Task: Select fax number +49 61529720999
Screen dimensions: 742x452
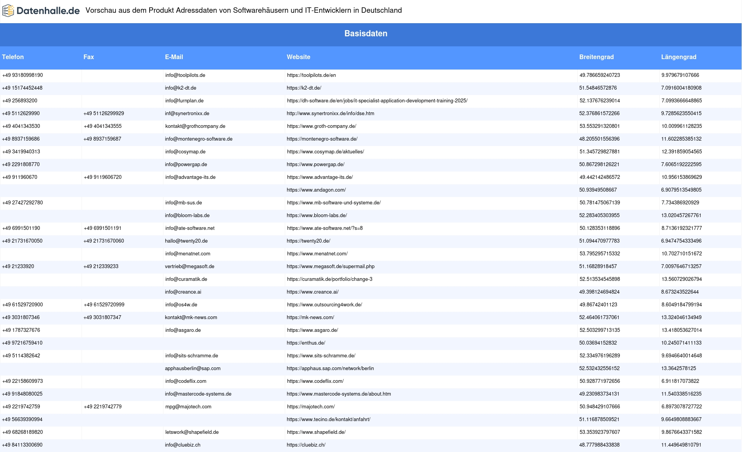Action: coord(104,305)
